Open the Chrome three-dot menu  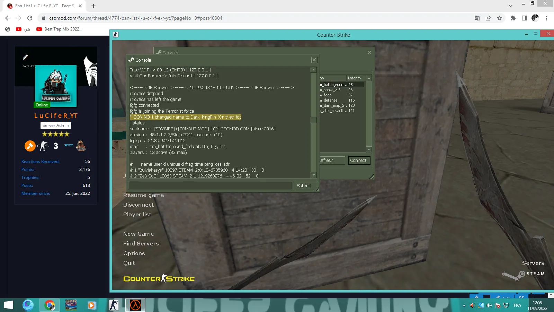tap(547, 18)
